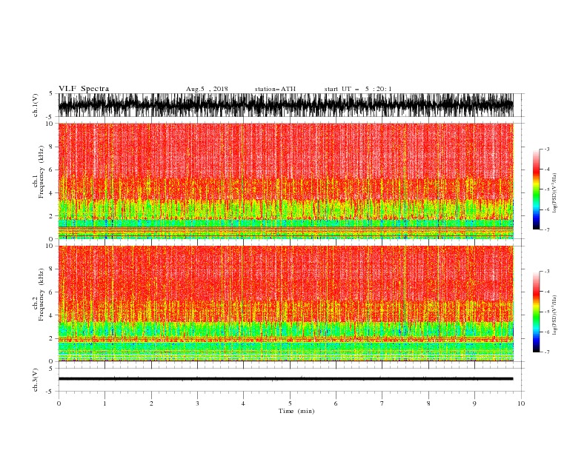Click time axis tick label "7"
This screenshot has width=587, height=453.
tap(382, 403)
